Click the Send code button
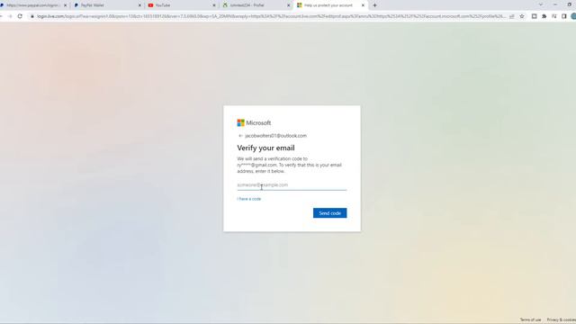 [329, 213]
